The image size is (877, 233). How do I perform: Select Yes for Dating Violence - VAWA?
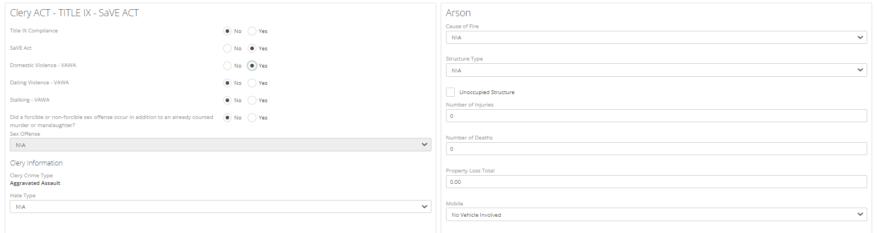(252, 83)
